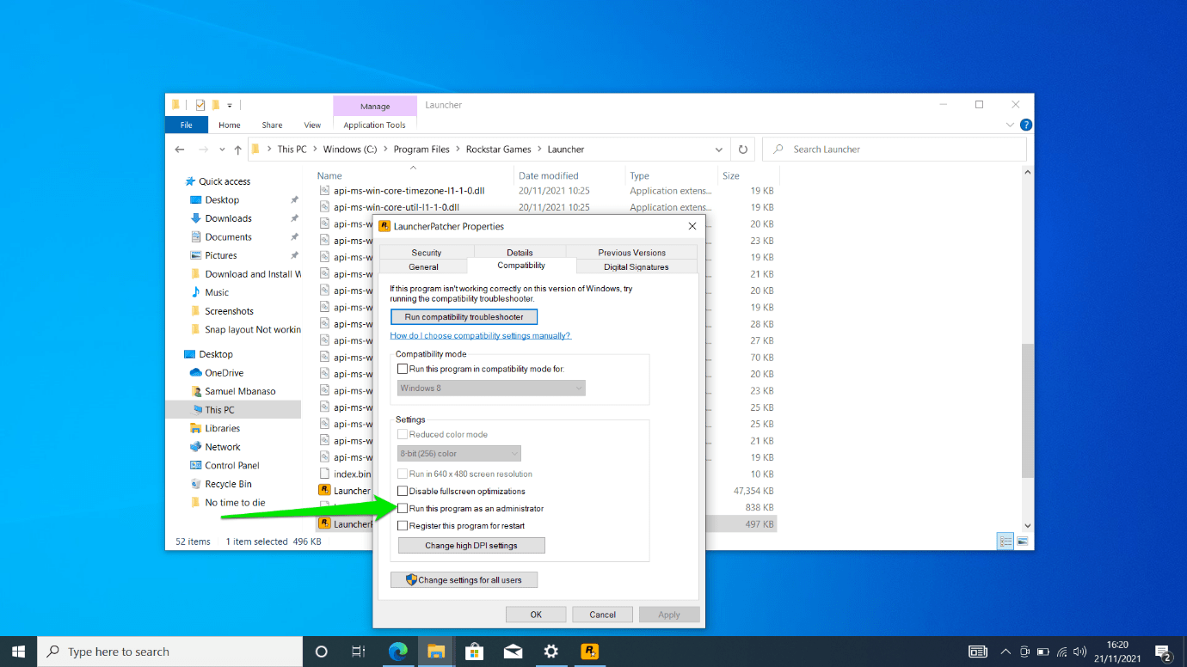This screenshot has height=667, width=1187.
Task: Click Run compatibility troubleshooter button
Action: [463, 316]
